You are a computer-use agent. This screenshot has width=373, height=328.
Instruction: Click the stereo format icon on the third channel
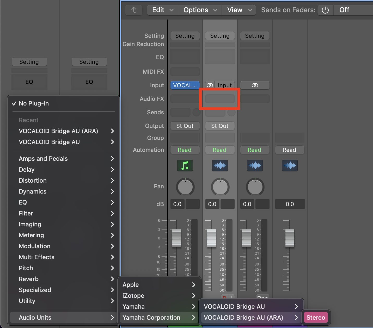coord(255,85)
